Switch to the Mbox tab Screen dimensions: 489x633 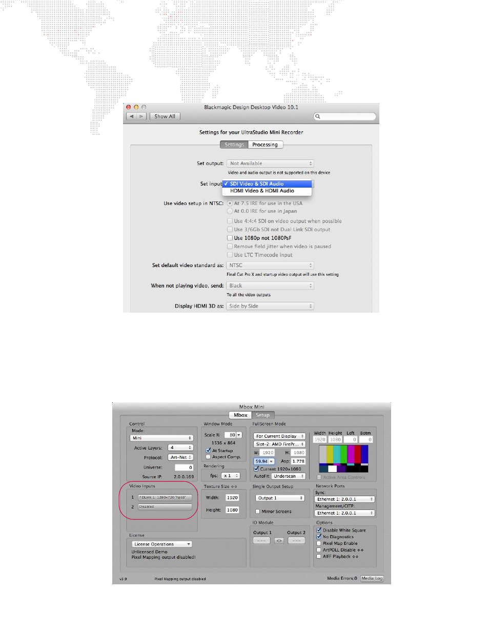[x=240, y=415]
